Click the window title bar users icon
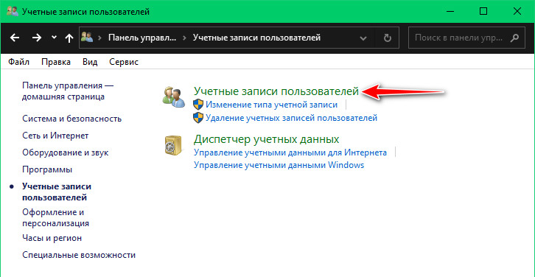This screenshot has height=277, width=535. pos(13,11)
